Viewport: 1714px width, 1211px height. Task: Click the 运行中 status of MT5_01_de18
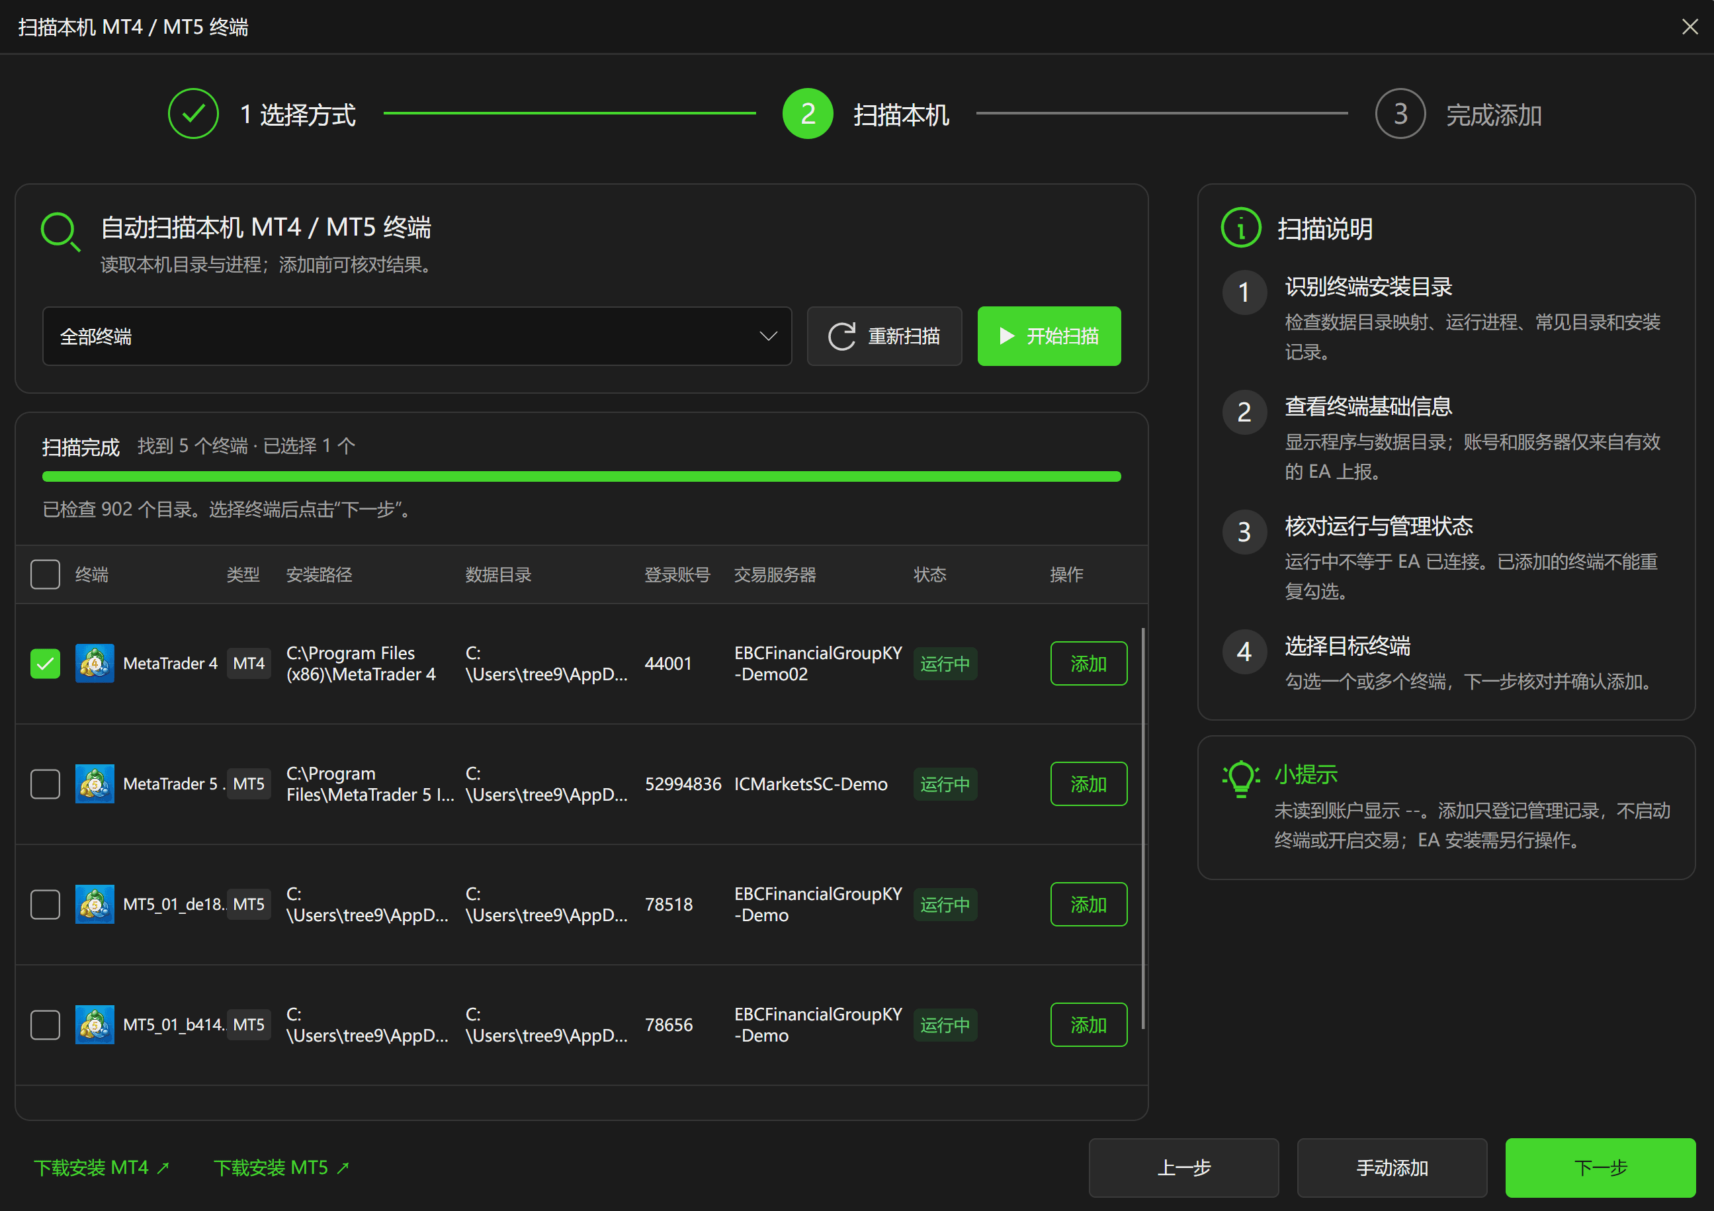(945, 904)
